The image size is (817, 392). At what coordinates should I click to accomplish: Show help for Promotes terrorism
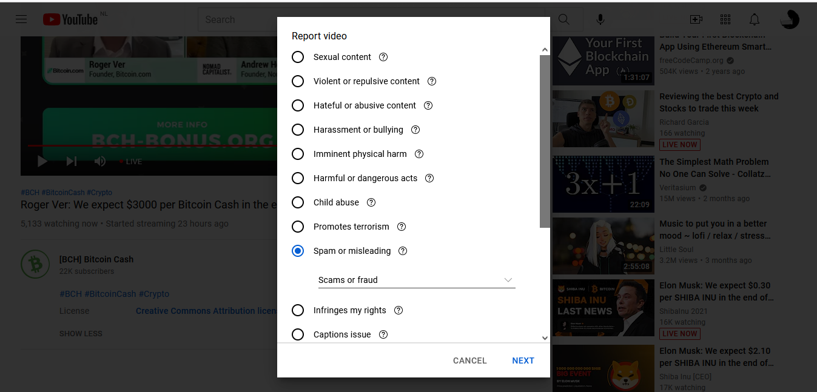[402, 227]
